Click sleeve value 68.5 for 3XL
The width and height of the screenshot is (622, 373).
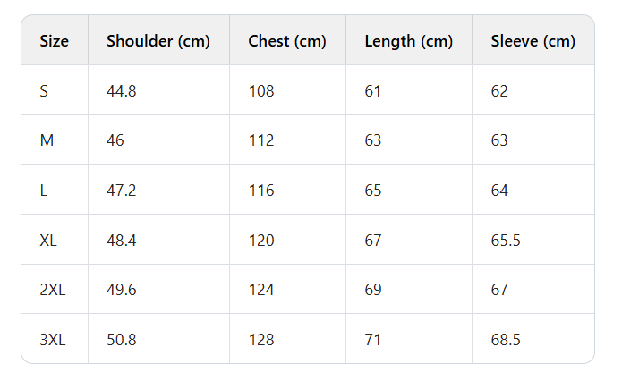point(506,340)
